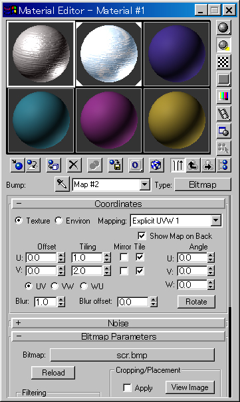Image resolution: width=240 pixels, height=402 pixels.
Task: Uncheck Show Map on Back
Action: pyautogui.click(x=142, y=235)
